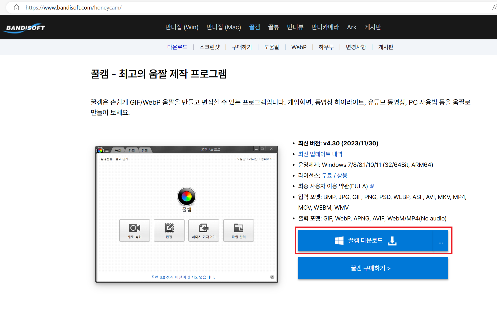Select the 다운로드 sub-menu tab
This screenshot has width=497, height=309.
(x=177, y=47)
